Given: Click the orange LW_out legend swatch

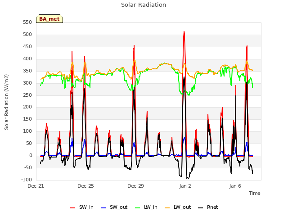Looking at the screenshot, I should click(167, 208).
